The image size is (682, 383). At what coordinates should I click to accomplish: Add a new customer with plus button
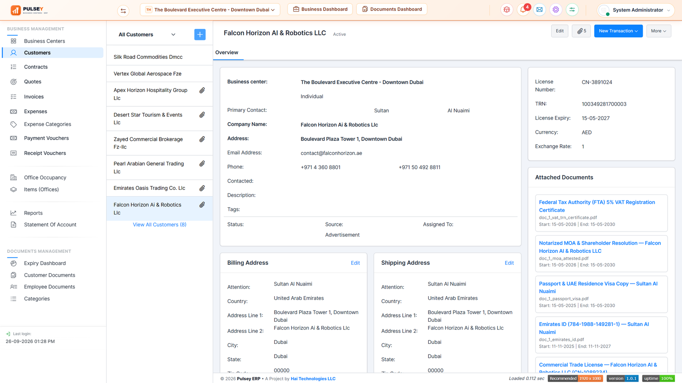200,34
